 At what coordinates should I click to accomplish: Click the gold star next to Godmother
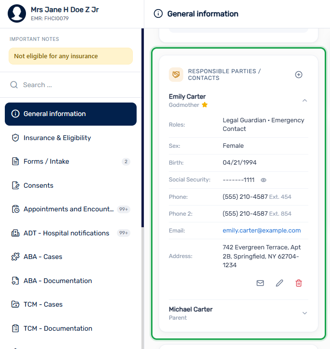204,105
